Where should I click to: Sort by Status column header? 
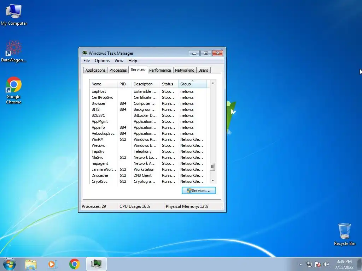pyautogui.click(x=169, y=84)
